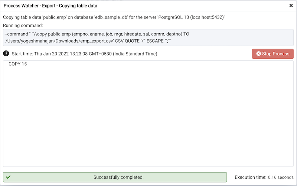Click the Stop Process button
The image size is (297, 186).
pyautogui.click(x=273, y=54)
